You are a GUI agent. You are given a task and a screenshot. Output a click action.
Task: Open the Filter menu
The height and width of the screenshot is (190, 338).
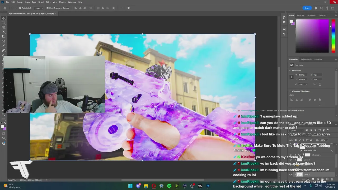click(x=48, y=2)
